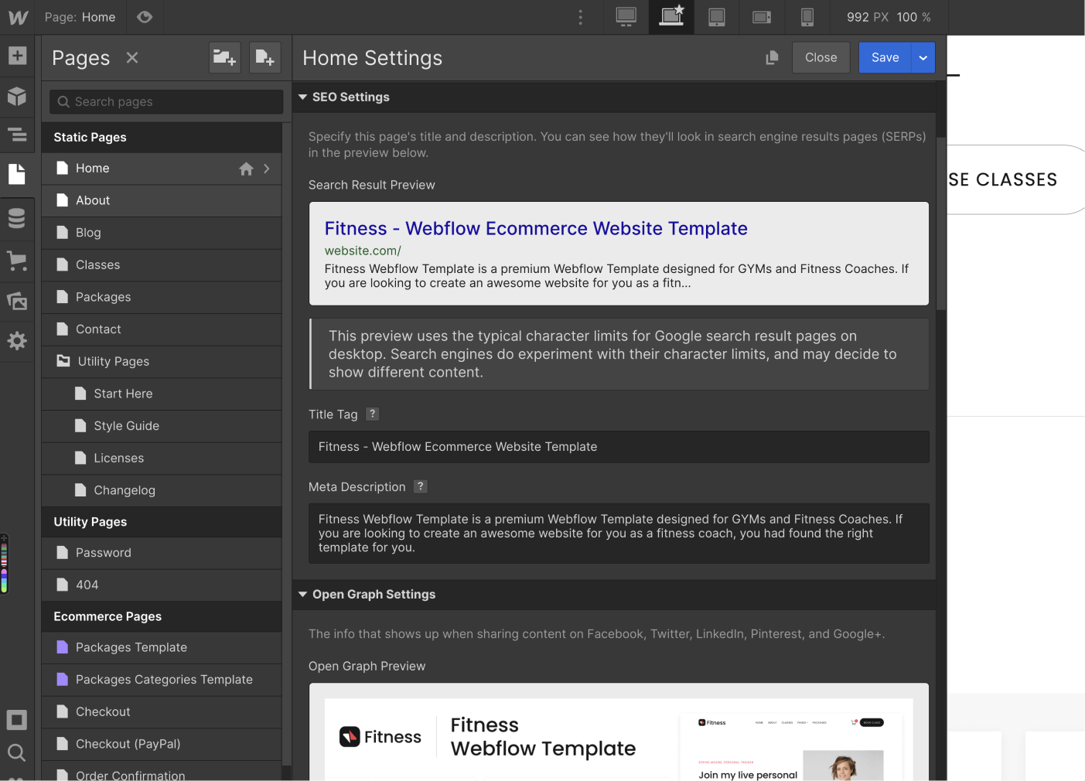Collapse the SEO Settings section

[303, 97]
